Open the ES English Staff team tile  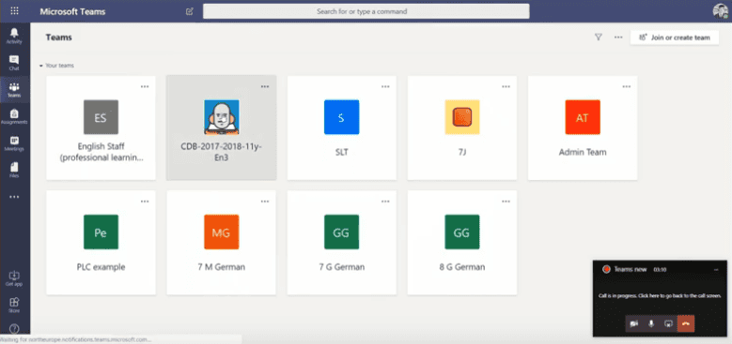click(x=101, y=117)
